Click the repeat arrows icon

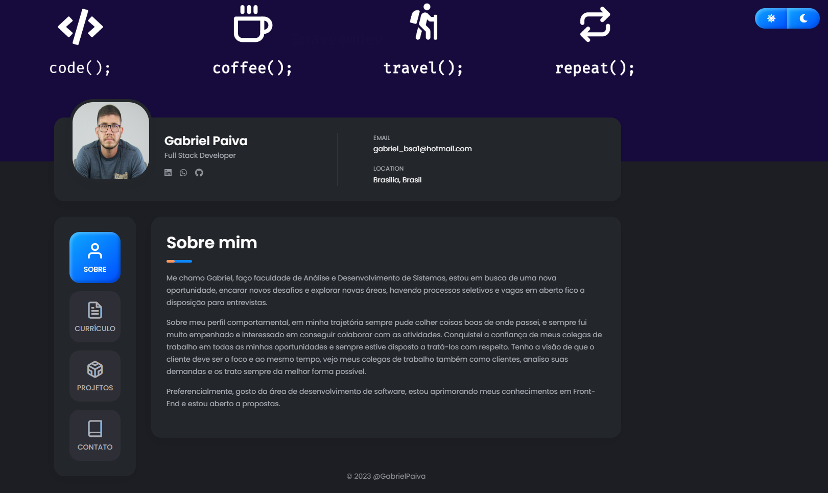click(x=595, y=24)
